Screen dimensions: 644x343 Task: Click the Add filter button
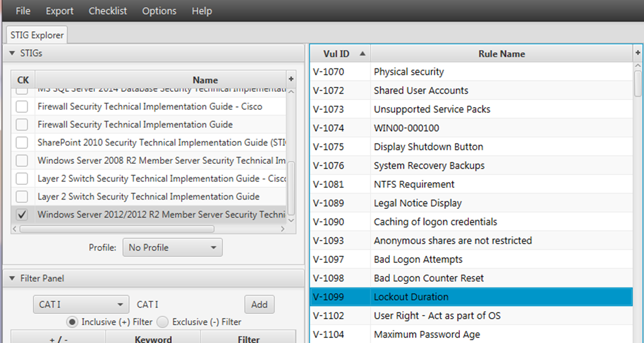[x=259, y=305]
